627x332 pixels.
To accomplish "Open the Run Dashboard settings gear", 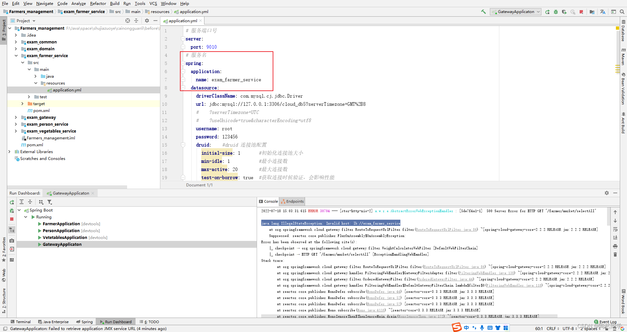I will [607, 193].
